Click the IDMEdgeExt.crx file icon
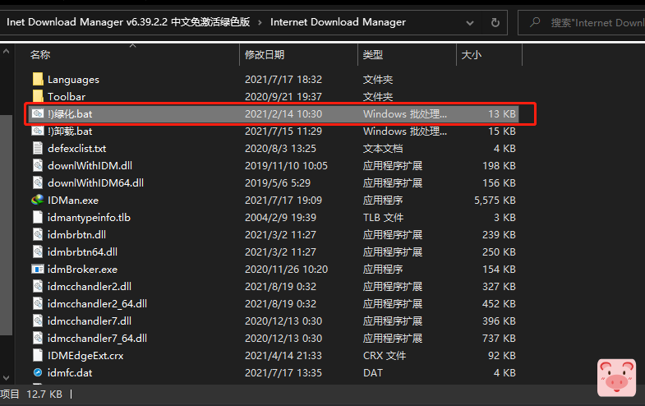The width and height of the screenshot is (645, 406). [38, 355]
